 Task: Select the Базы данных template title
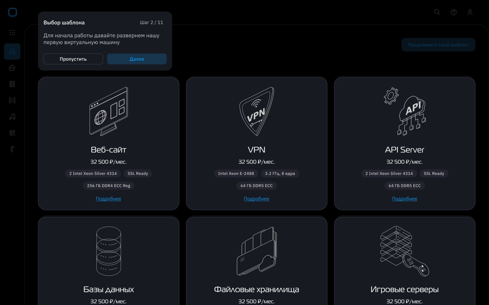(109, 289)
